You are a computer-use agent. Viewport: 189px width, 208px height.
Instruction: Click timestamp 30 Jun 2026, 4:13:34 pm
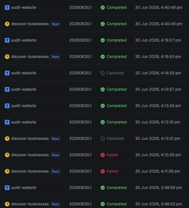click(x=158, y=106)
